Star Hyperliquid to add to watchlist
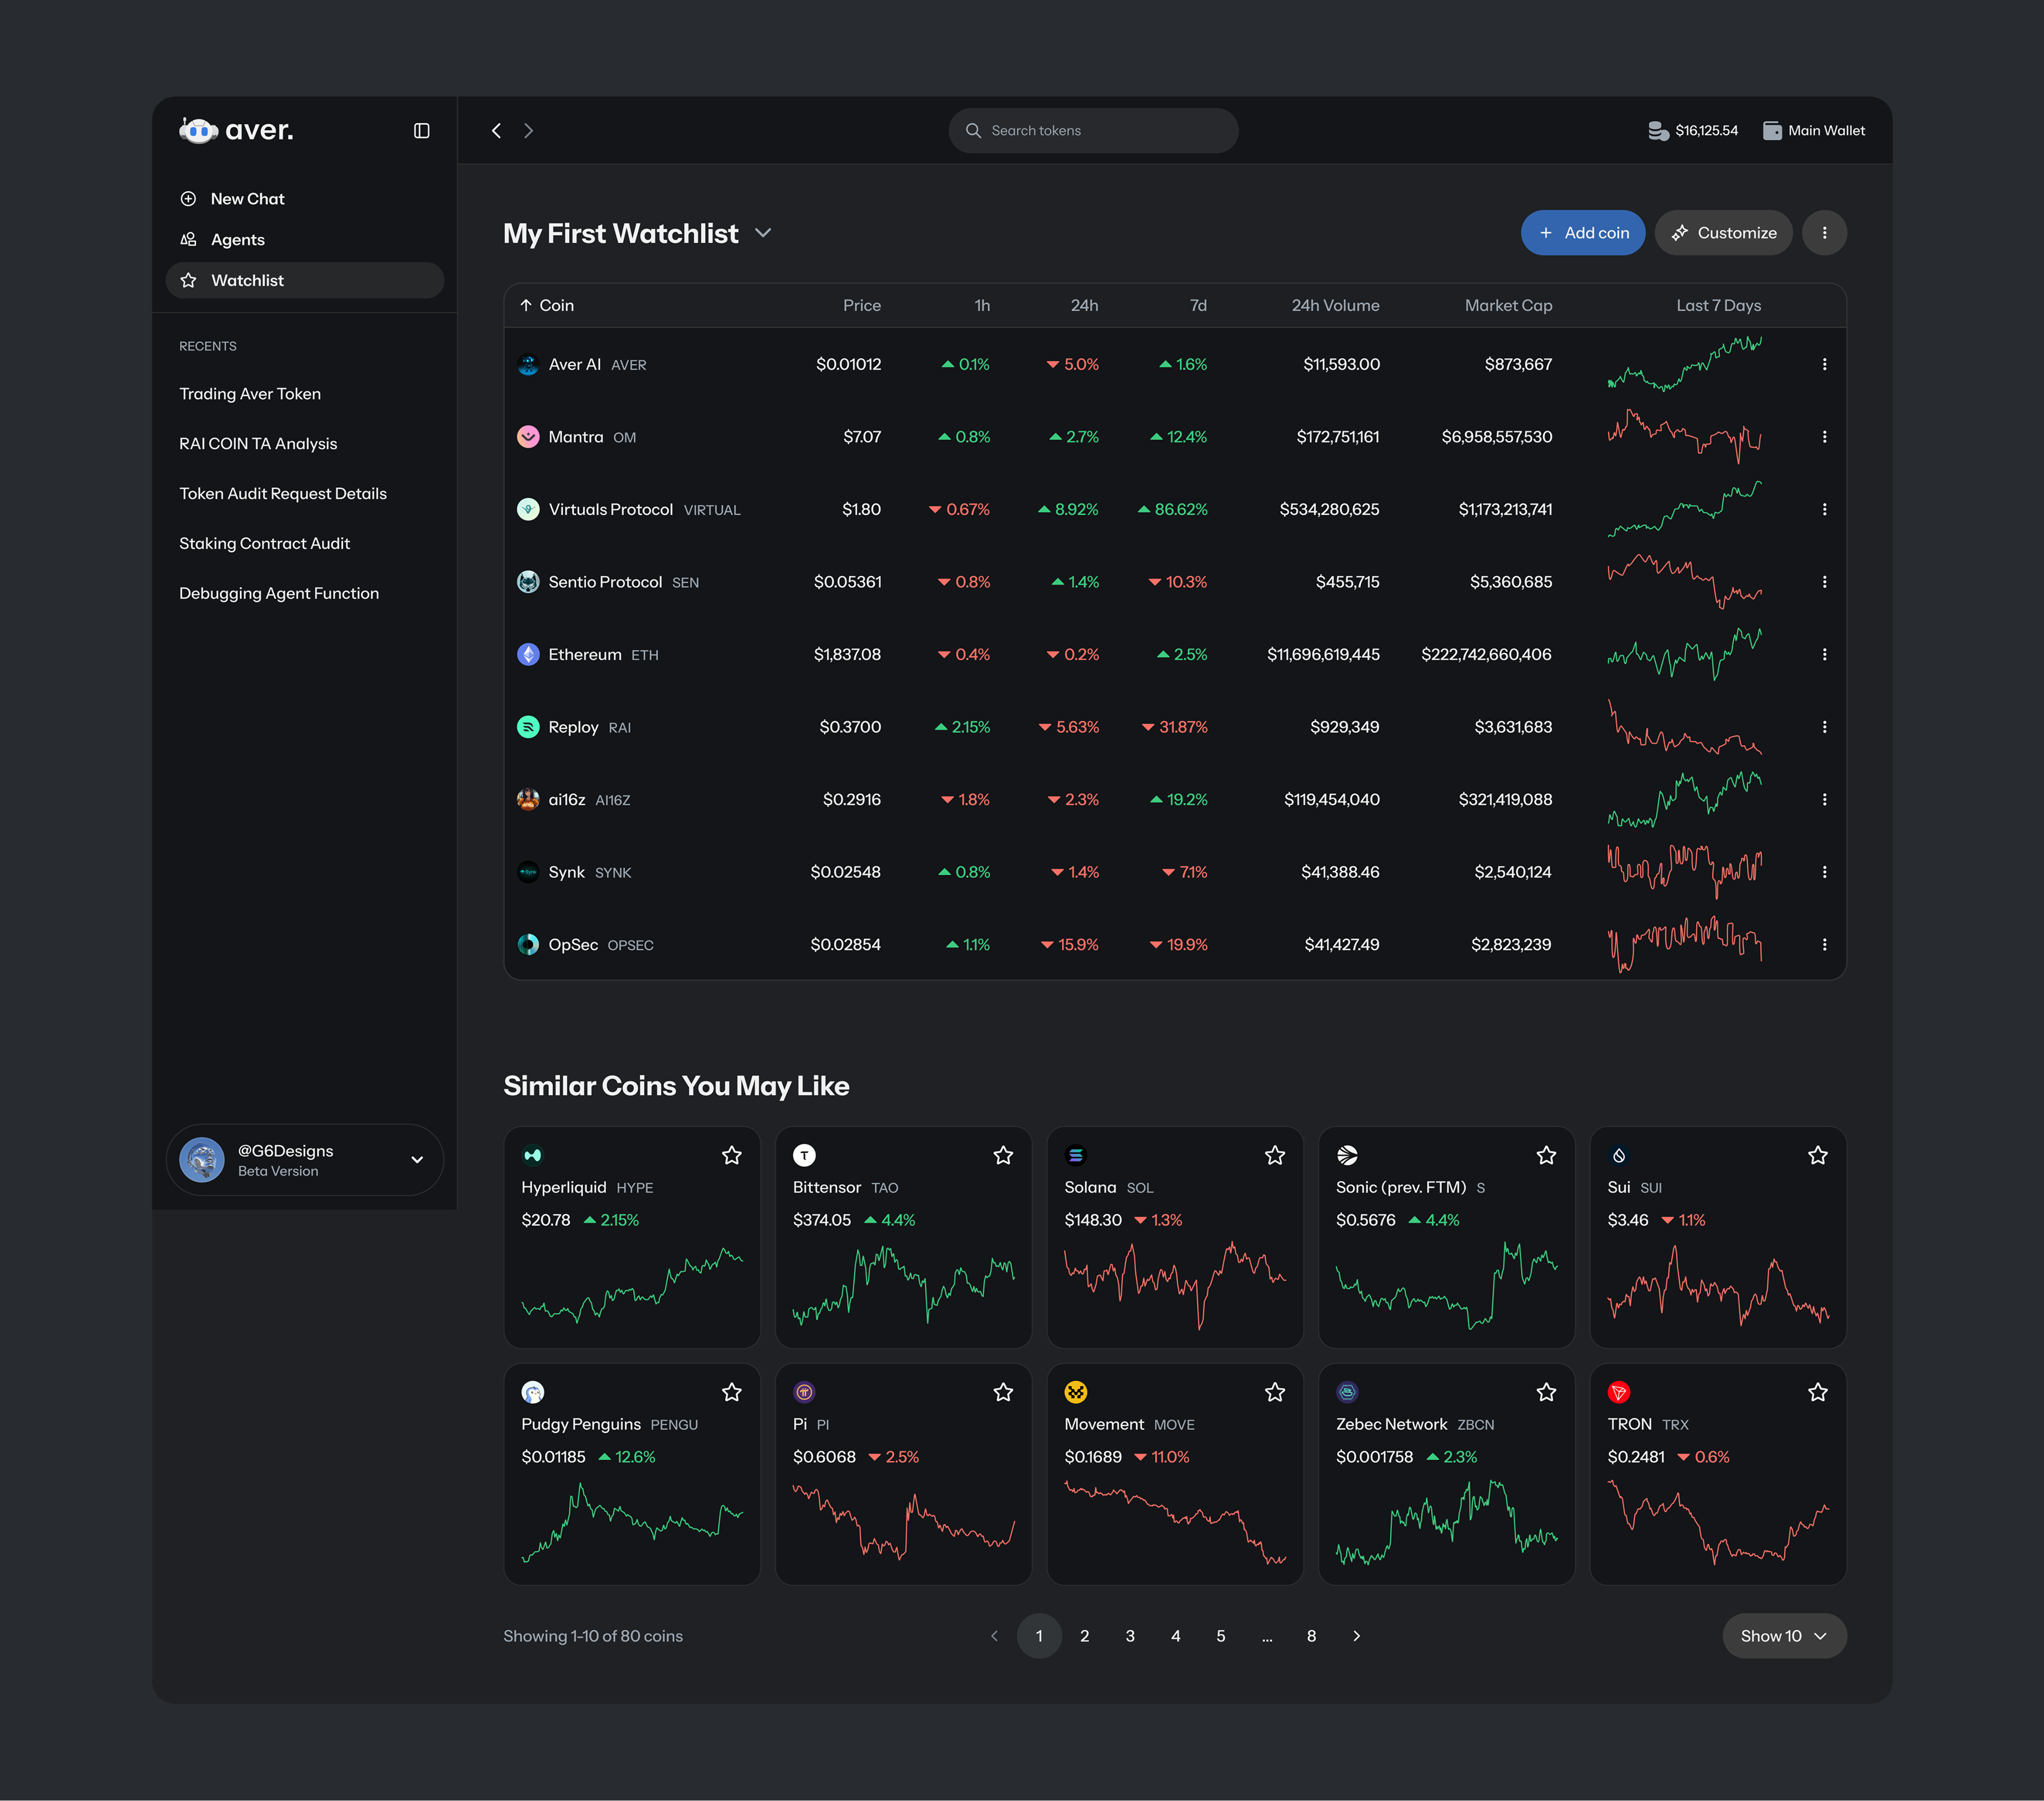 click(x=732, y=1156)
